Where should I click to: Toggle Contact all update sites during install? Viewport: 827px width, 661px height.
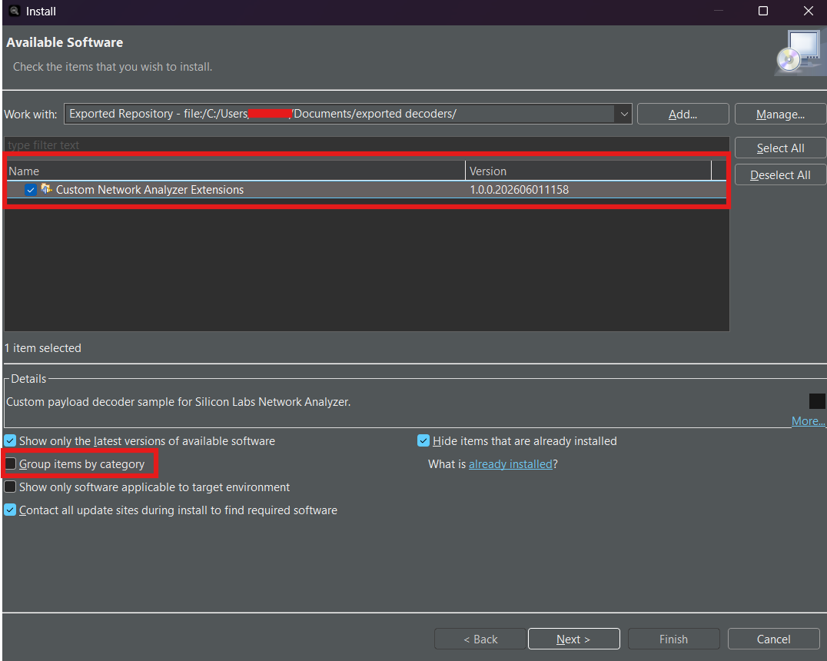(10, 510)
